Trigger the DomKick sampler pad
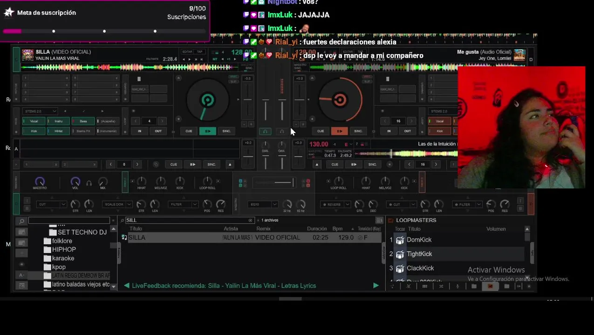594x335 pixels. pyautogui.click(x=400, y=240)
